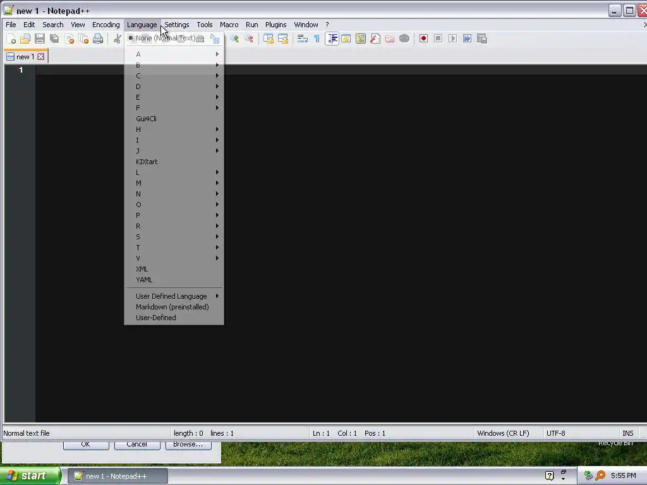The width and height of the screenshot is (647, 485).
Task: Start macro recording with red record icon
Action: tap(423, 39)
